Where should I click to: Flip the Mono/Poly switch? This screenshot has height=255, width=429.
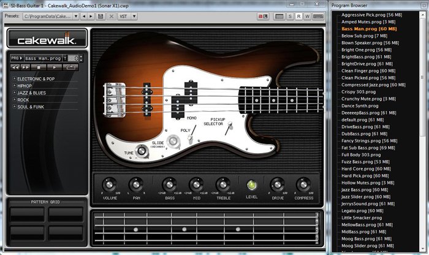(x=192, y=132)
